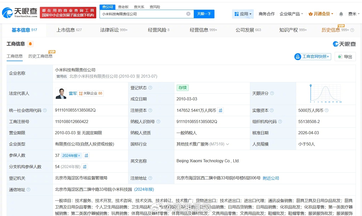Expand the 其他技术推广服务 (M7519) chevron
This screenshot has width=362, height=216.
(227, 144)
